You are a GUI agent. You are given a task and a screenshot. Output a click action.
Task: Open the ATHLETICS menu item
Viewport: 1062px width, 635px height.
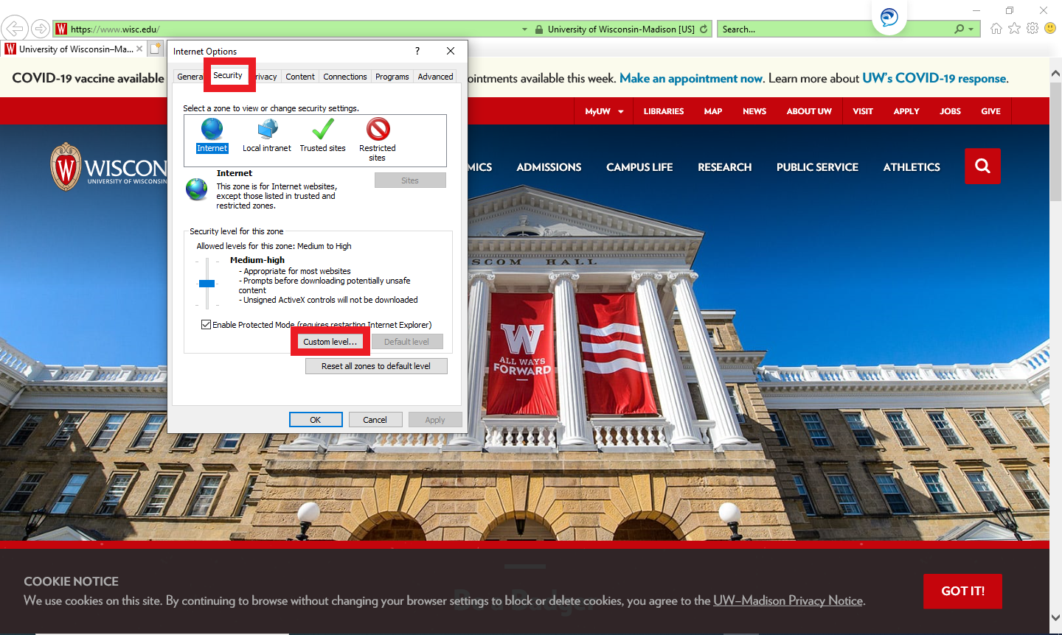(x=912, y=167)
